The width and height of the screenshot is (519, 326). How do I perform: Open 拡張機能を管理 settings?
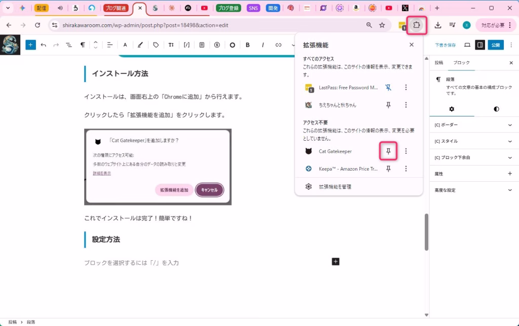click(335, 187)
